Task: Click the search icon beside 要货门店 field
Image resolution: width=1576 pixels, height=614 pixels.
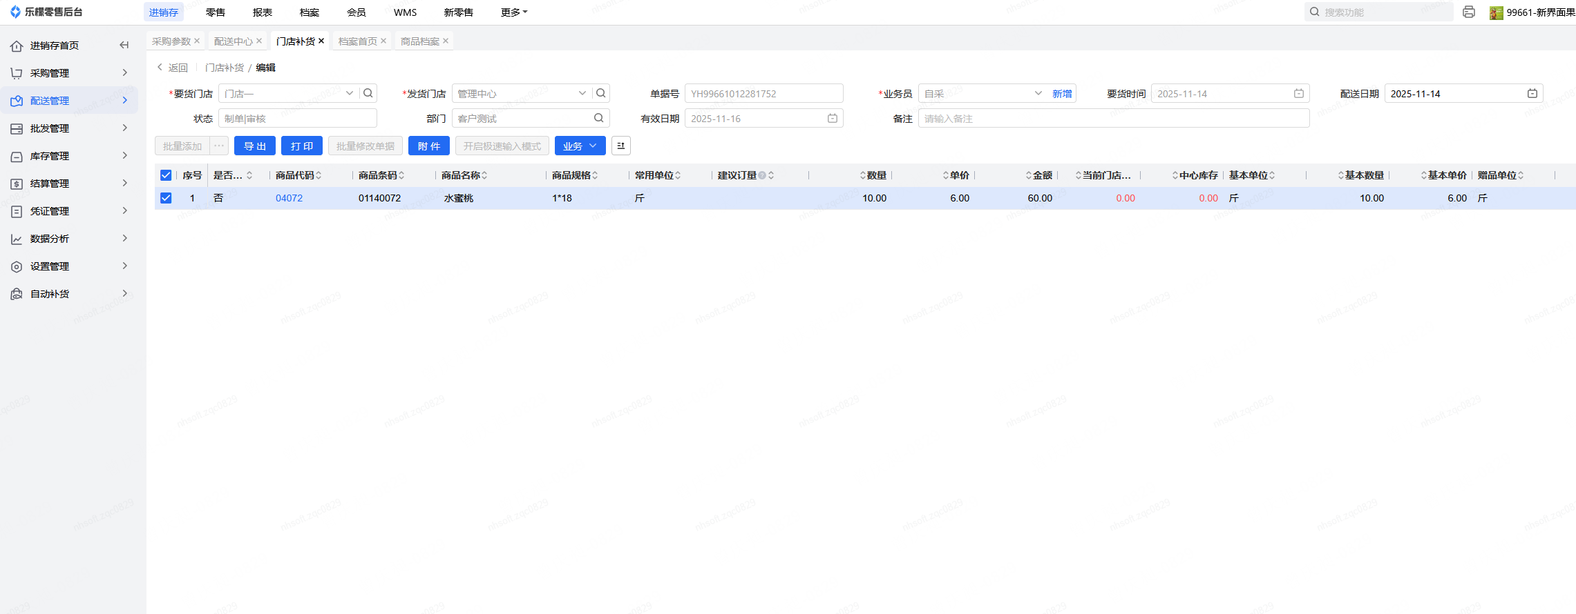Action: 368,93
